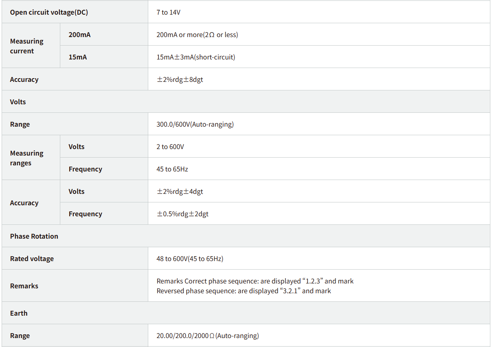Click the "48 to 600V(45 to 65Hz)" value
This screenshot has height=347, width=492.
pyautogui.click(x=190, y=259)
